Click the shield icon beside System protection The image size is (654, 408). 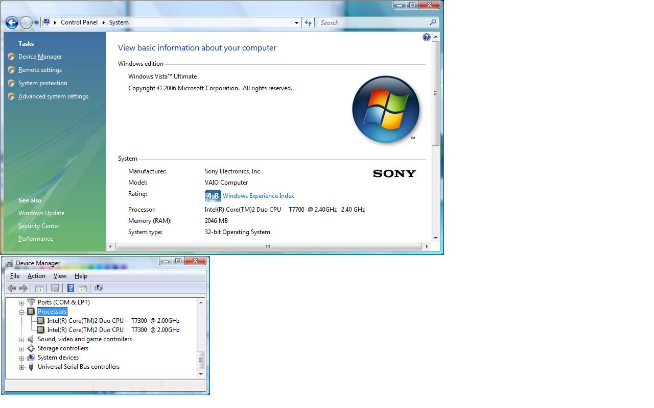11,83
